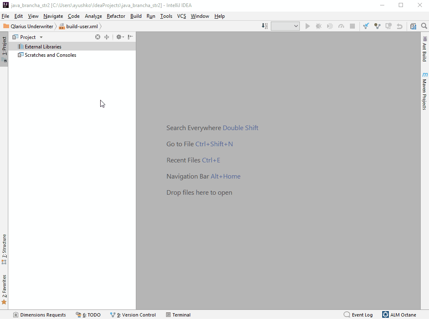Toggle the Ant Build side panel
The width and height of the screenshot is (429, 319).
pos(424,49)
